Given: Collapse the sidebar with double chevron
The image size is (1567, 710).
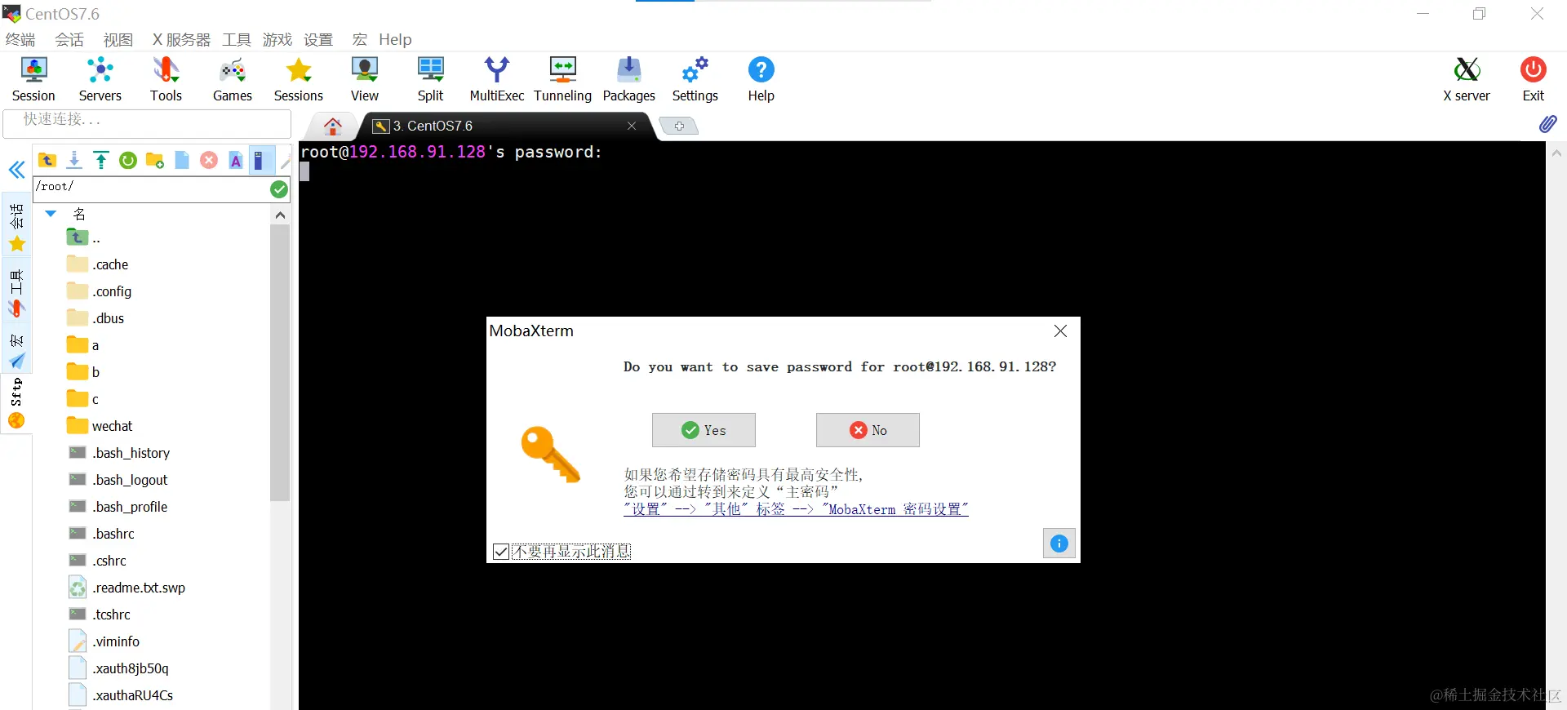Looking at the screenshot, I should (16, 170).
